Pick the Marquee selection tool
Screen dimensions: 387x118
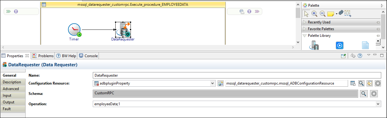[x=348, y=13]
